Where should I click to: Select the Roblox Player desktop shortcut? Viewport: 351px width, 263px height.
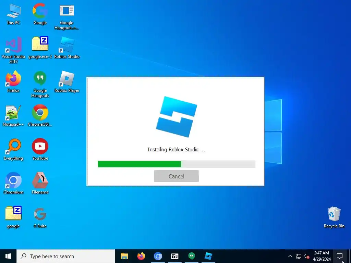pos(67,82)
